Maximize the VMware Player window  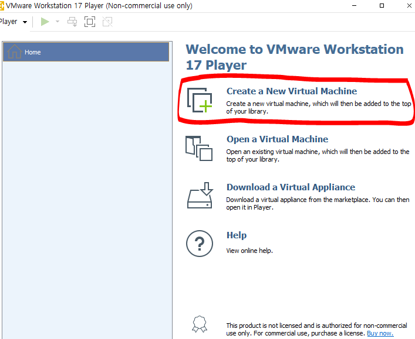point(382,5)
